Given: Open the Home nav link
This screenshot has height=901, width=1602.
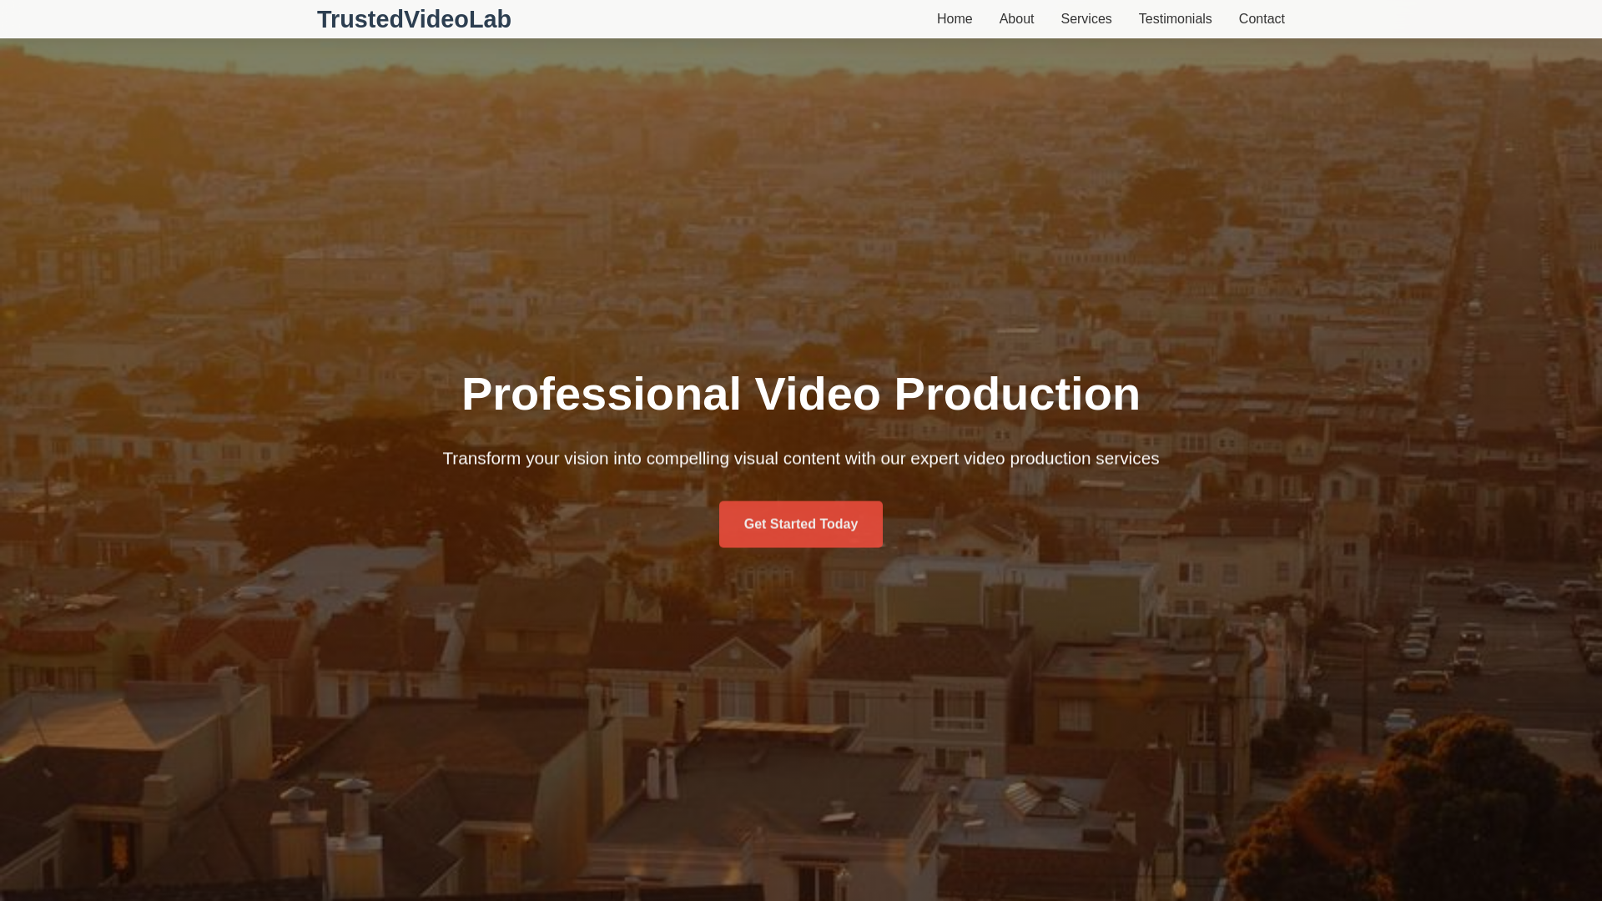Looking at the screenshot, I should (955, 19).
